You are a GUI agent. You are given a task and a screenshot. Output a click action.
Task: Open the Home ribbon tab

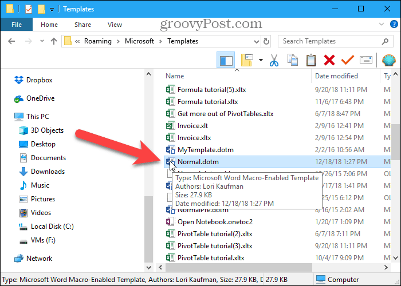pos(49,25)
